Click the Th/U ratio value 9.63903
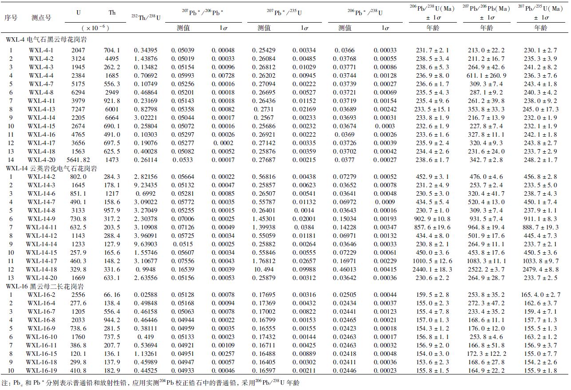571x390 pixels. coord(146,244)
